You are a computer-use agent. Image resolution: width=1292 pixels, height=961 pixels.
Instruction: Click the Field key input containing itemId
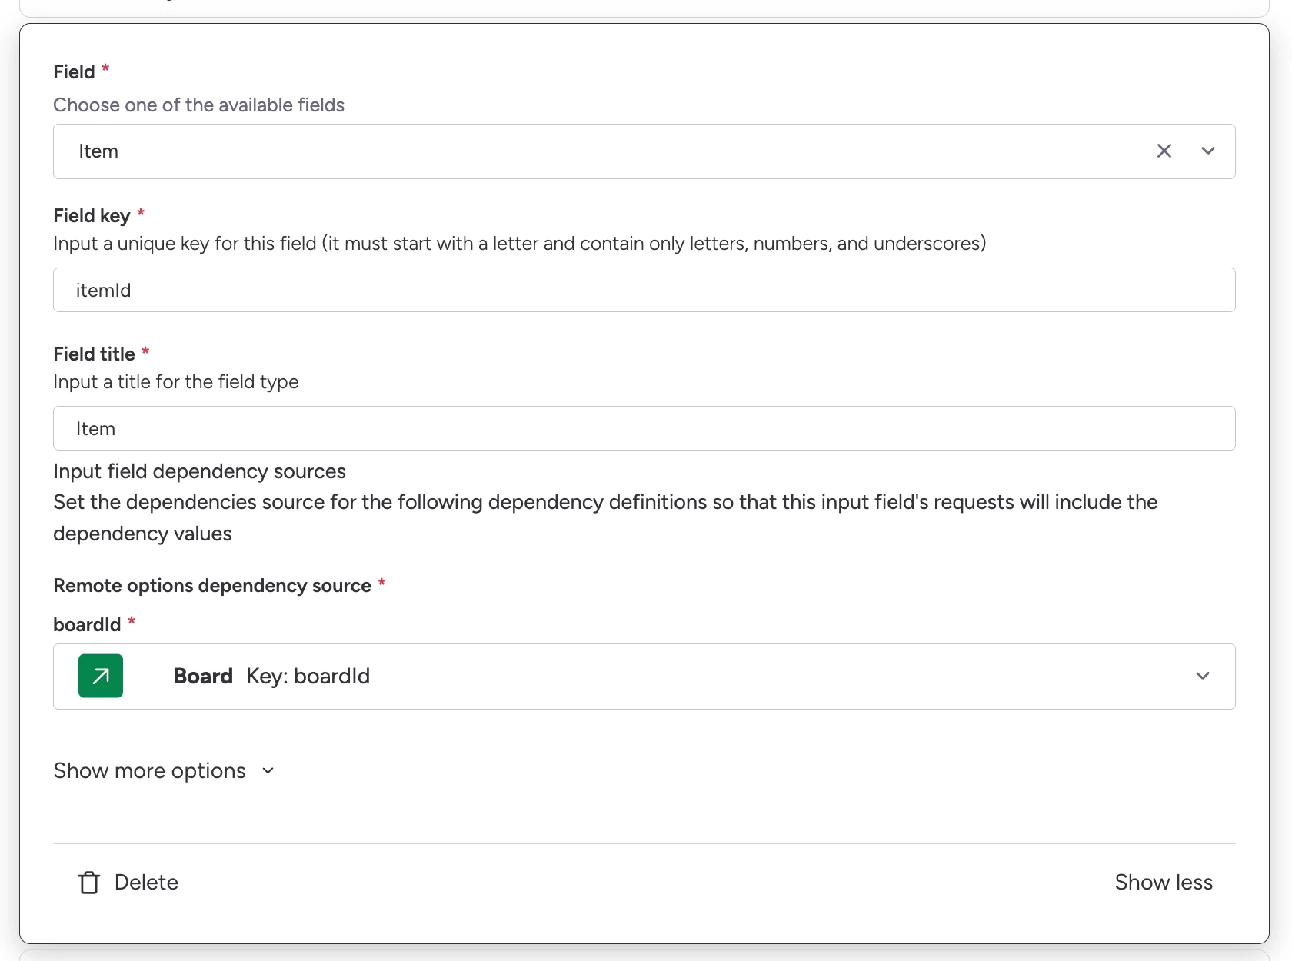tap(644, 291)
